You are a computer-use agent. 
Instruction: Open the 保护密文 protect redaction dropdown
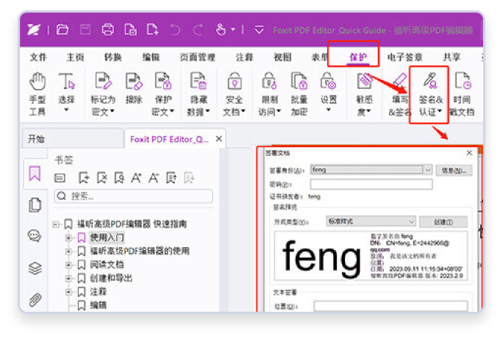pyautogui.click(x=172, y=111)
